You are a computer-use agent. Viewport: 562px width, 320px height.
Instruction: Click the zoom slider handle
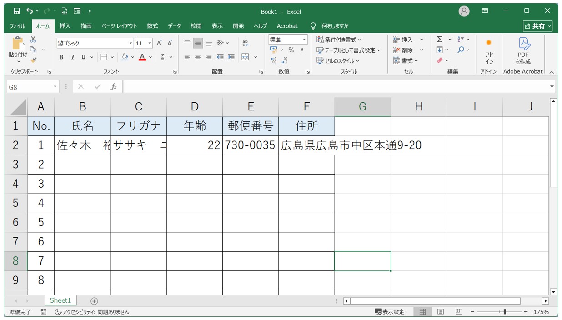point(505,312)
